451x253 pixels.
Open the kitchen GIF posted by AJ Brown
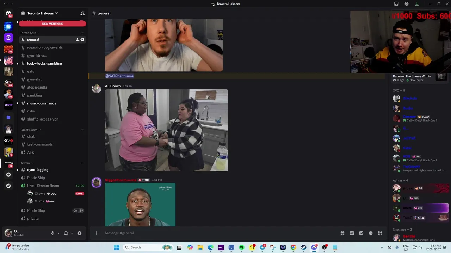(x=167, y=130)
